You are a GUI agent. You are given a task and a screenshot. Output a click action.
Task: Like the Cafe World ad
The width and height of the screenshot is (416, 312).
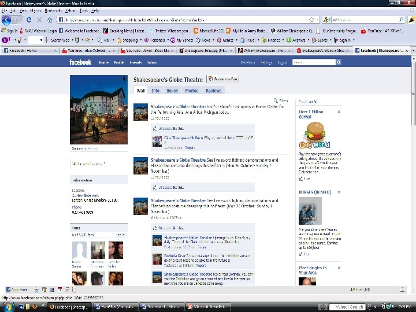[304, 179]
